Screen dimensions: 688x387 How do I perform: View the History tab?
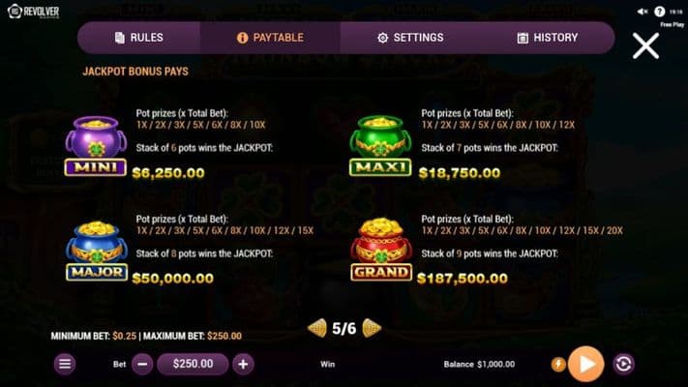[547, 38]
